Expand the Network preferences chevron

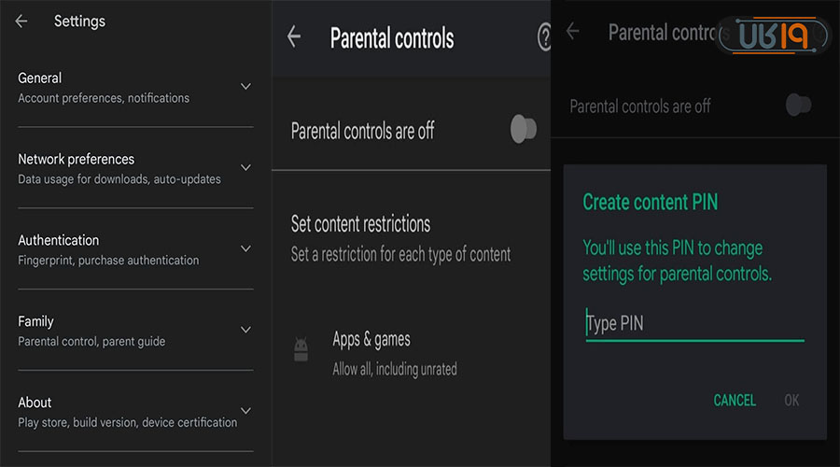(x=245, y=168)
